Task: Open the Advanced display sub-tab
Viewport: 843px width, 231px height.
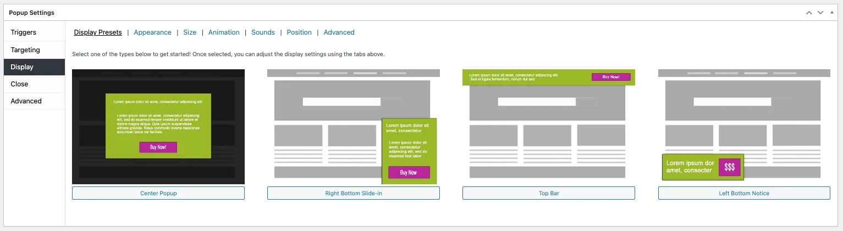Action: (339, 32)
